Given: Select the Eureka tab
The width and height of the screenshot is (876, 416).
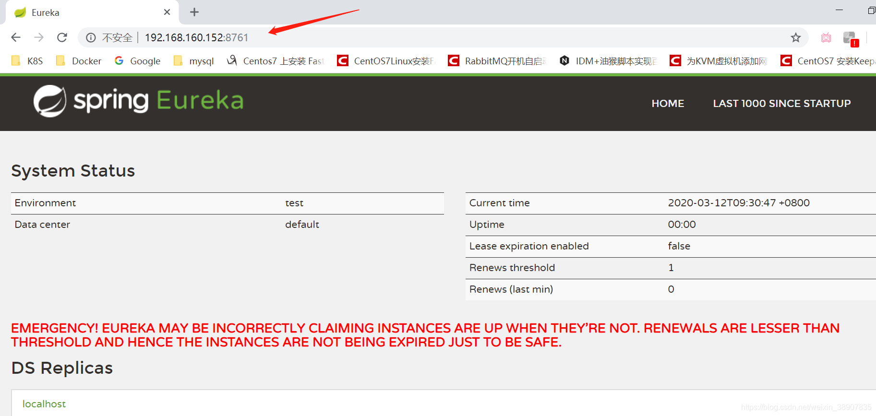Looking at the screenshot, I should 91,12.
